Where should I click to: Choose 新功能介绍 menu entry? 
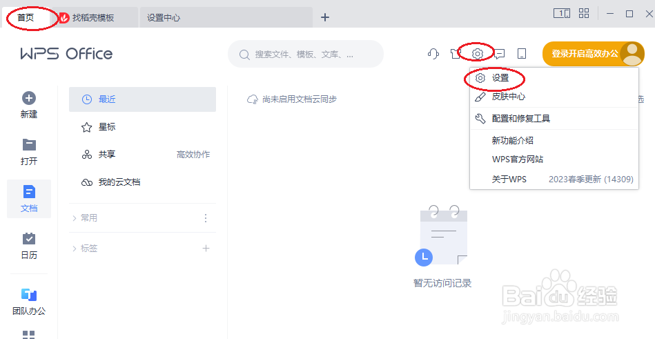click(554, 140)
